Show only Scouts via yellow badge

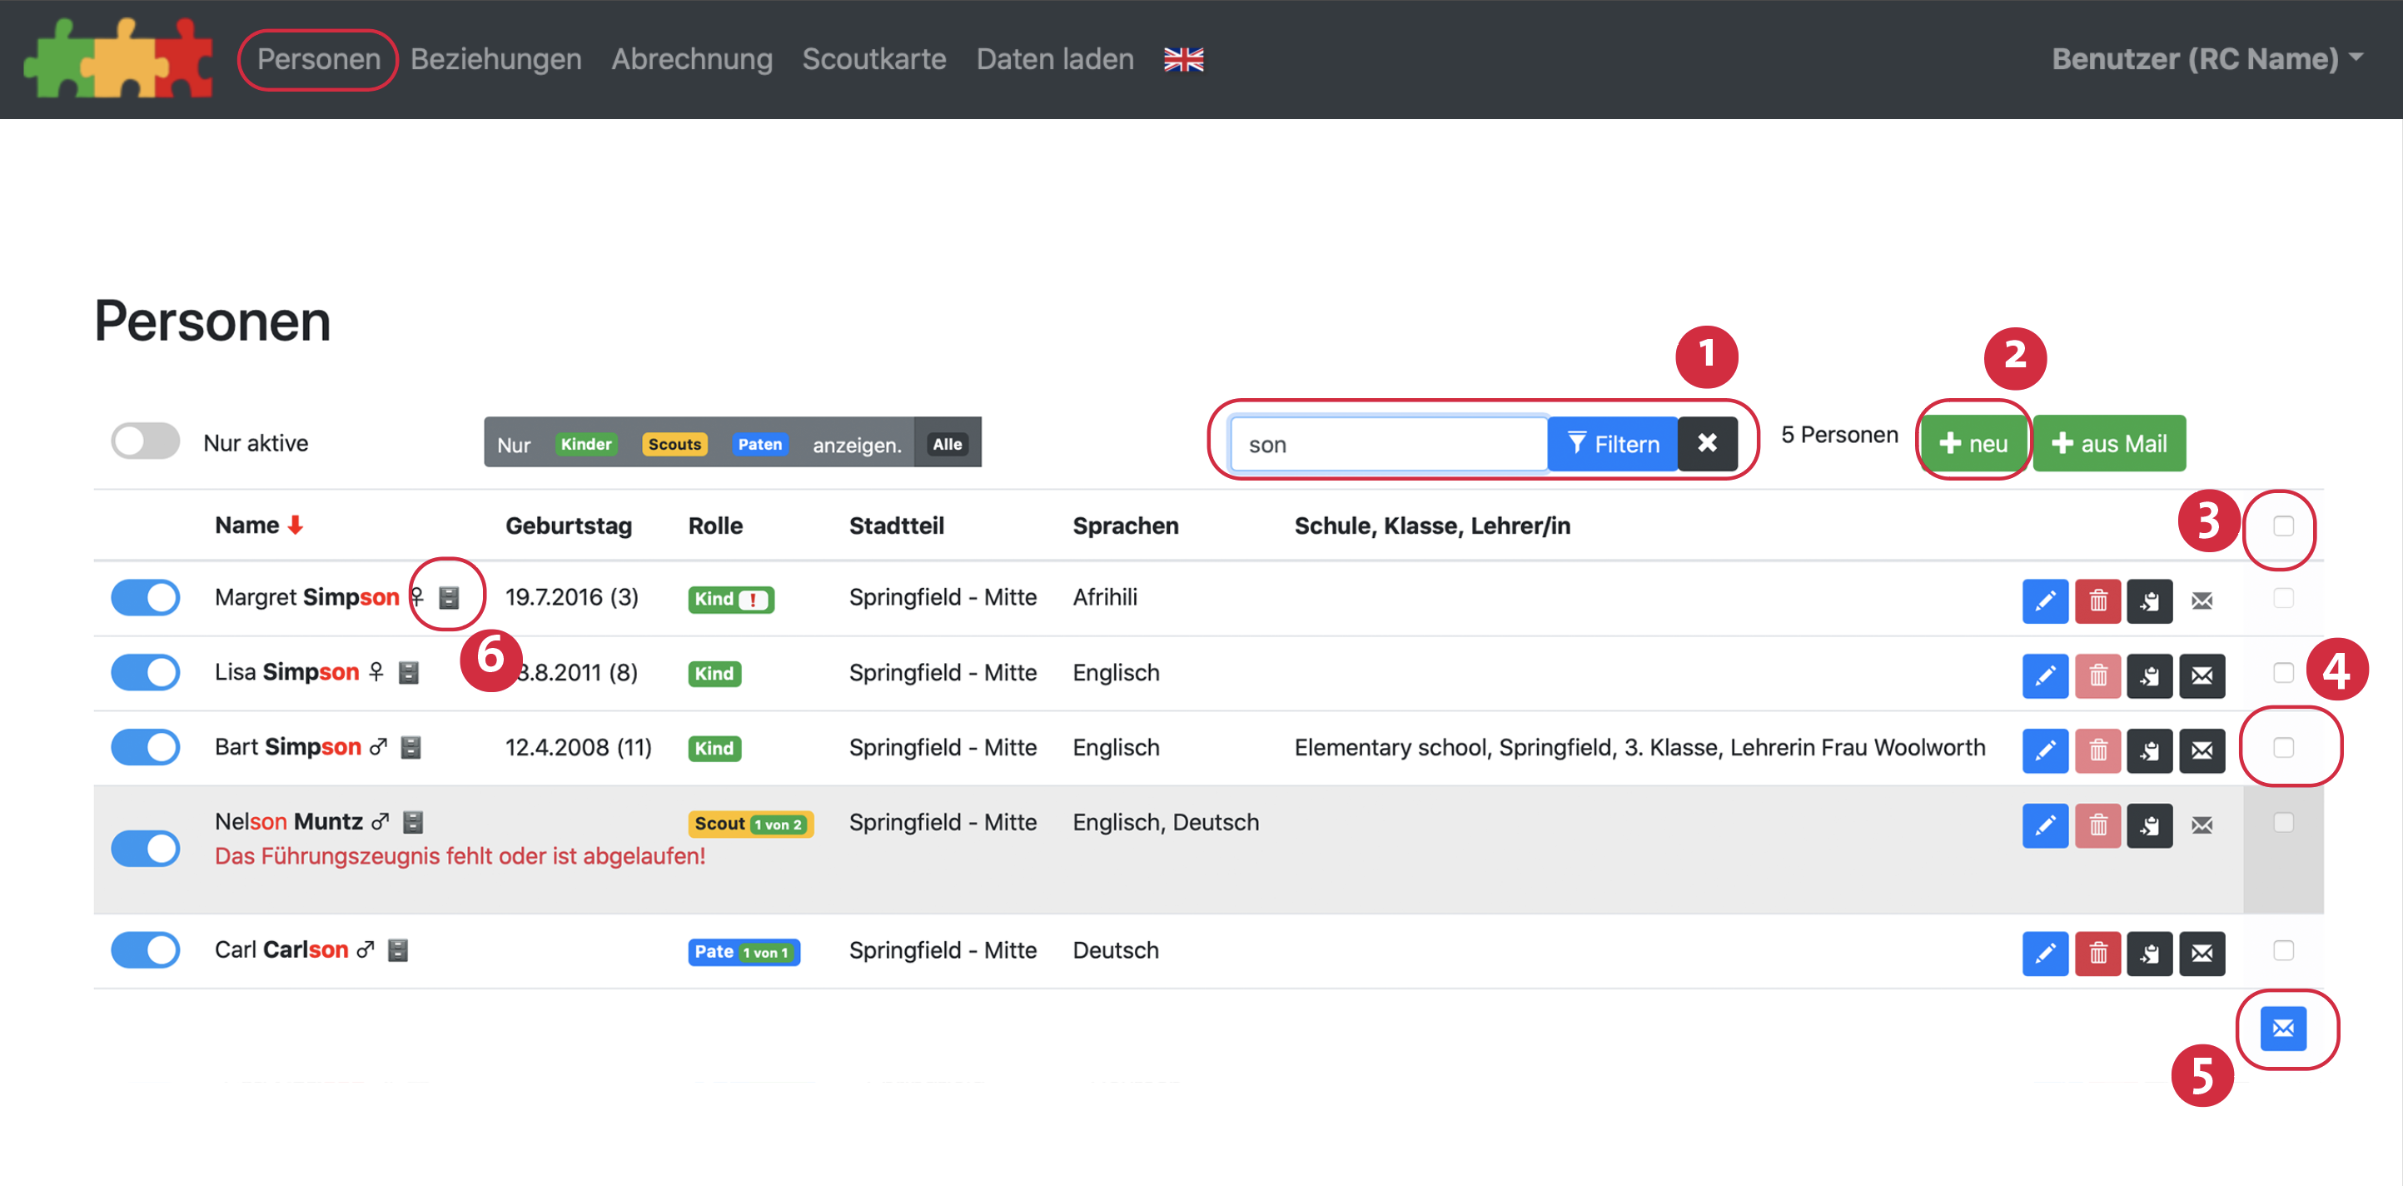tap(674, 444)
